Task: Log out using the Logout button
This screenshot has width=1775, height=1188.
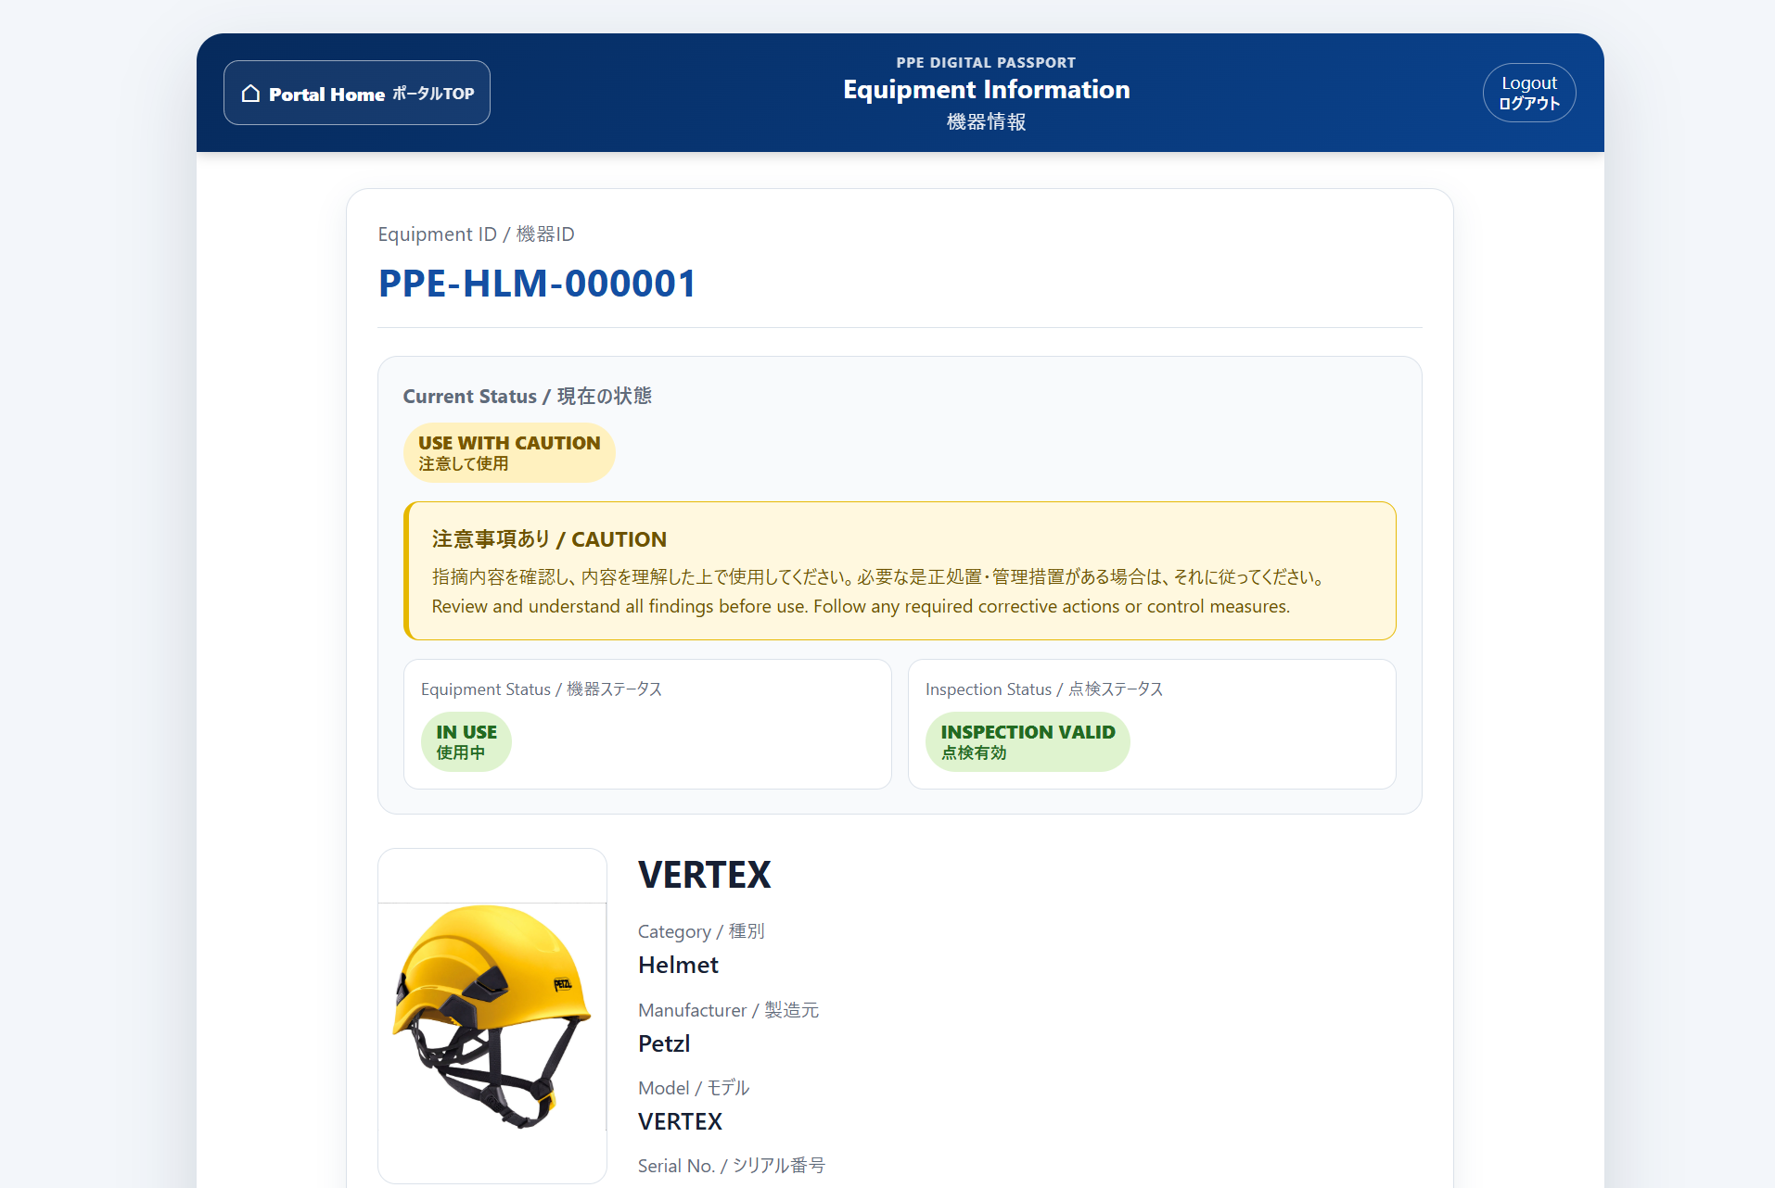Action: (1529, 93)
